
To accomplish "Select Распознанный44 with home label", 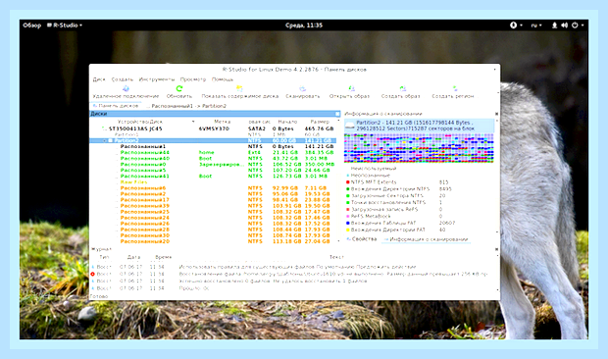I will click(213, 152).
